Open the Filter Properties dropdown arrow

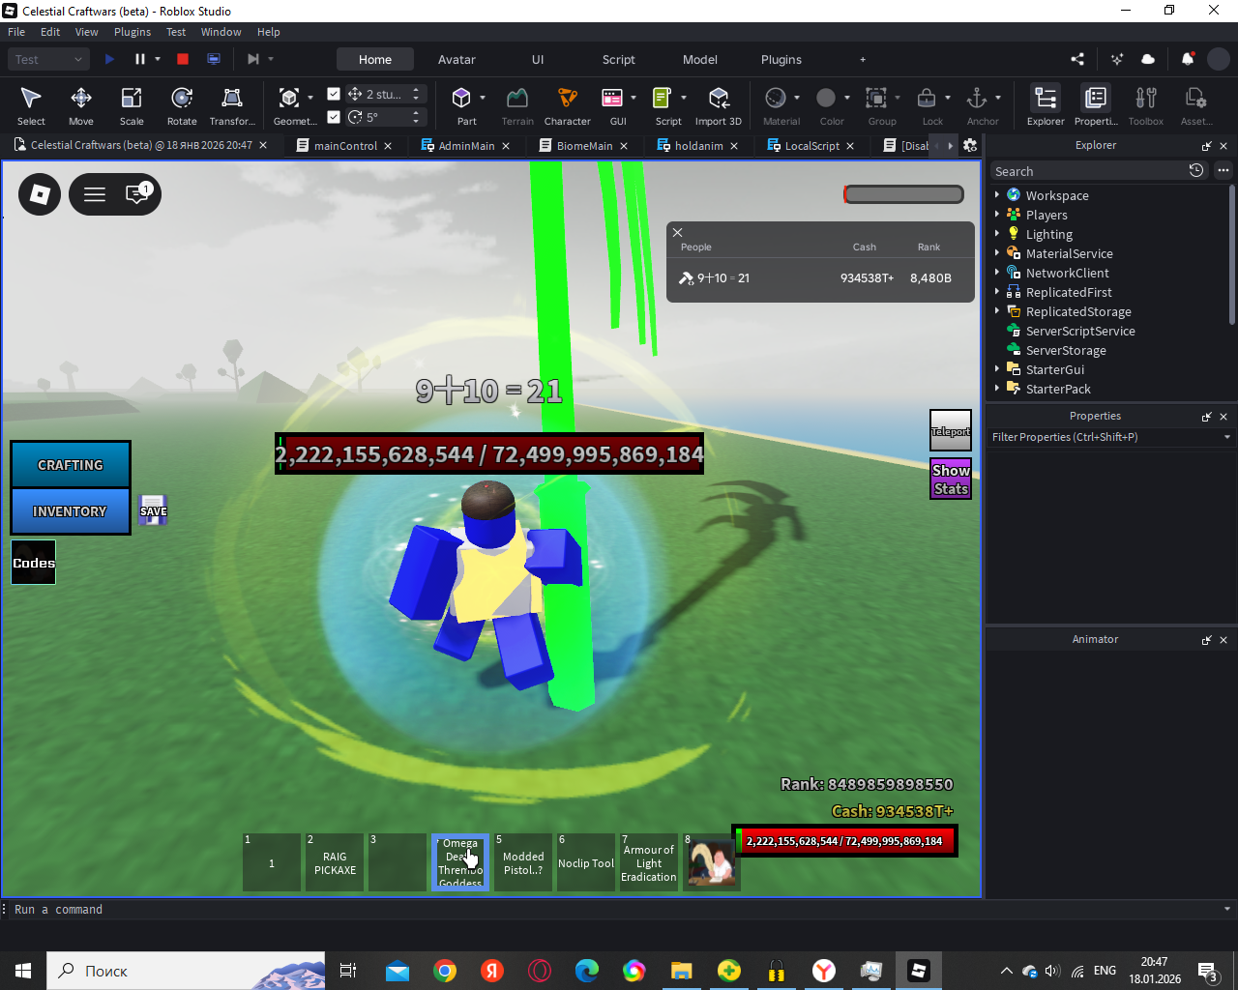[x=1227, y=437]
